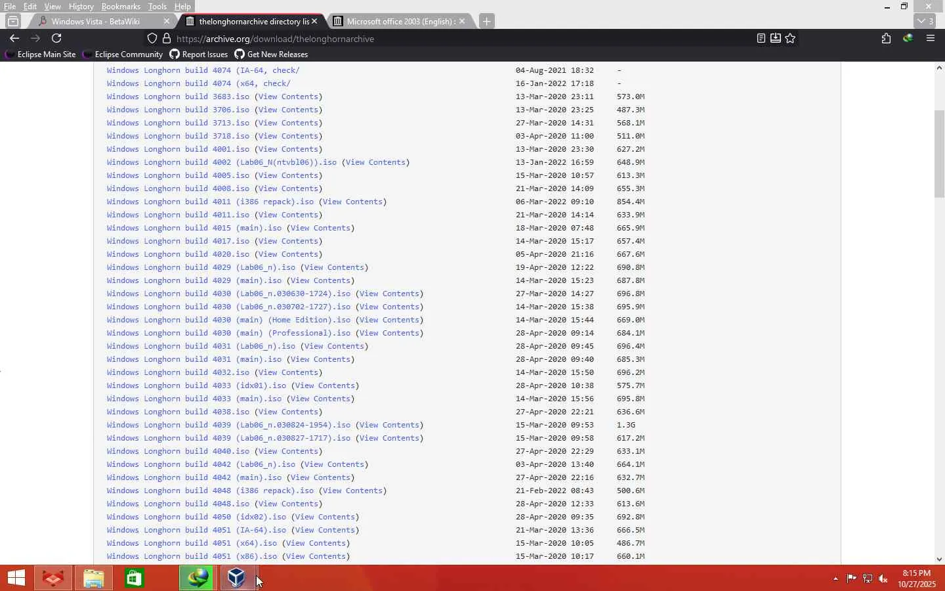Show hidden system tray icons
The width and height of the screenshot is (945, 591).
[835, 579]
